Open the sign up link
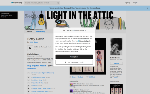This screenshot has height=94, width=150. [127, 3]
